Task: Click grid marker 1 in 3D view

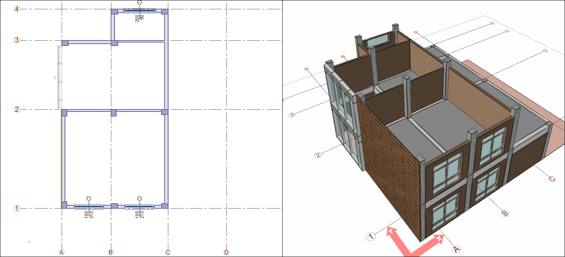Action: pos(371,236)
